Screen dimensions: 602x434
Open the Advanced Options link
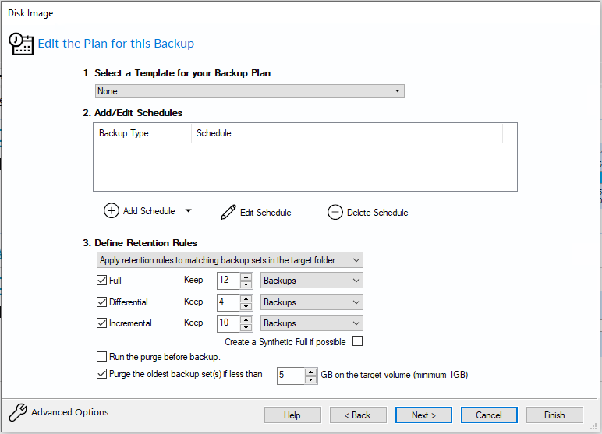[x=69, y=412]
